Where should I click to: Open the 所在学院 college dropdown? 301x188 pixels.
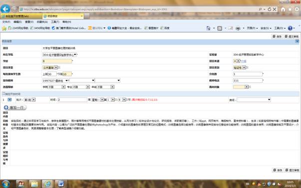[x=59, y=55]
